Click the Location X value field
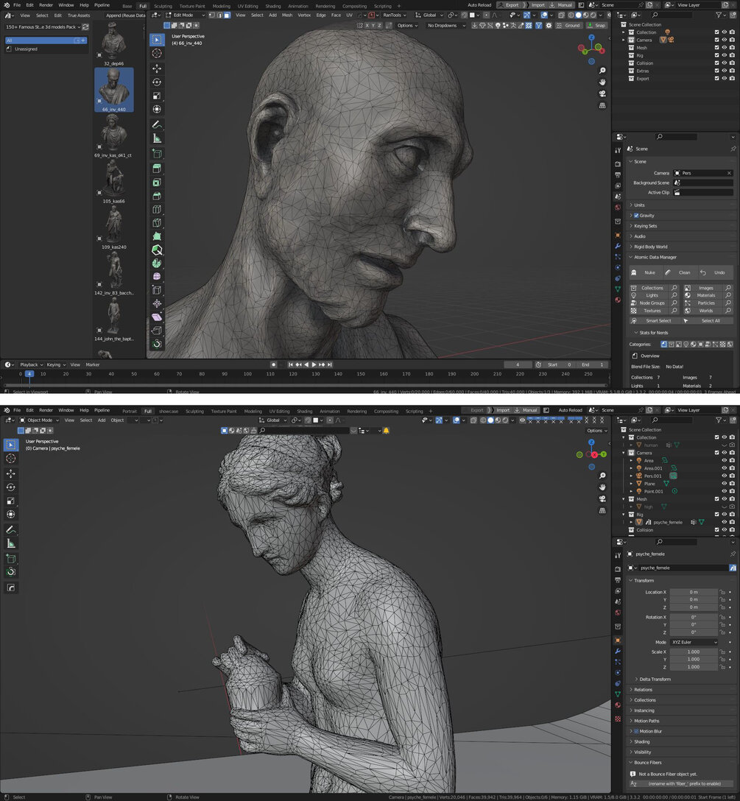 pyautogui.click(x=694, y=592)
